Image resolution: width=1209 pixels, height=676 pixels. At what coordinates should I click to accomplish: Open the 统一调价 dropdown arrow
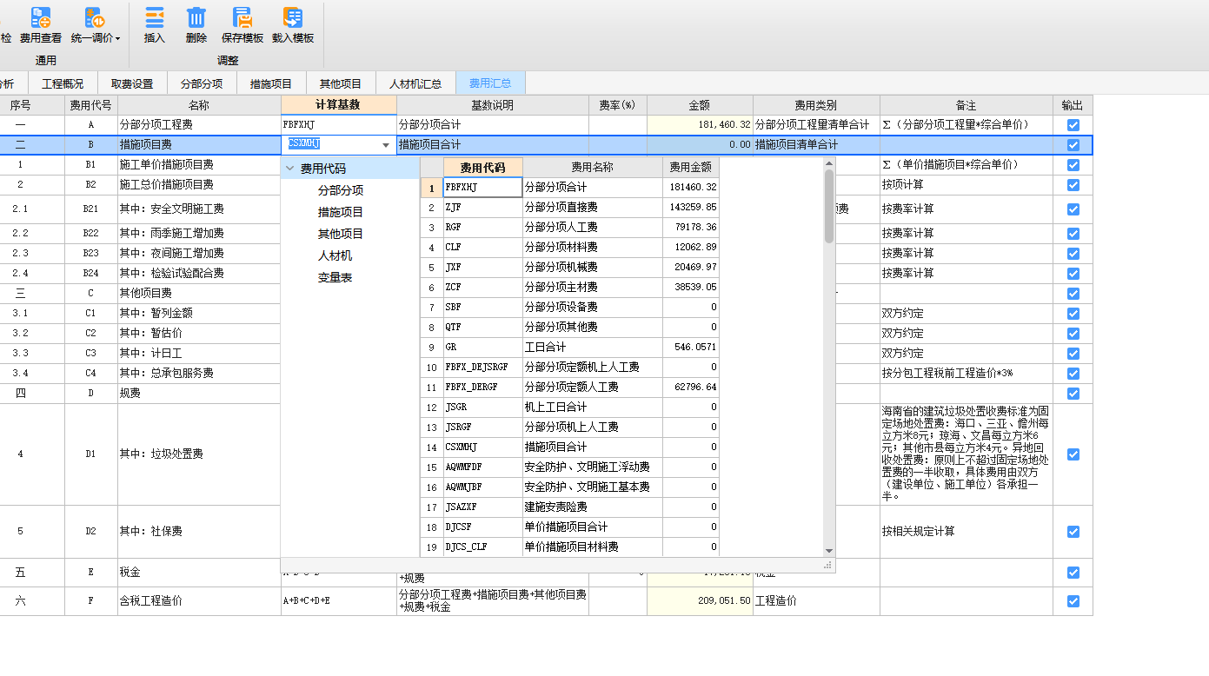click(117, 38)
